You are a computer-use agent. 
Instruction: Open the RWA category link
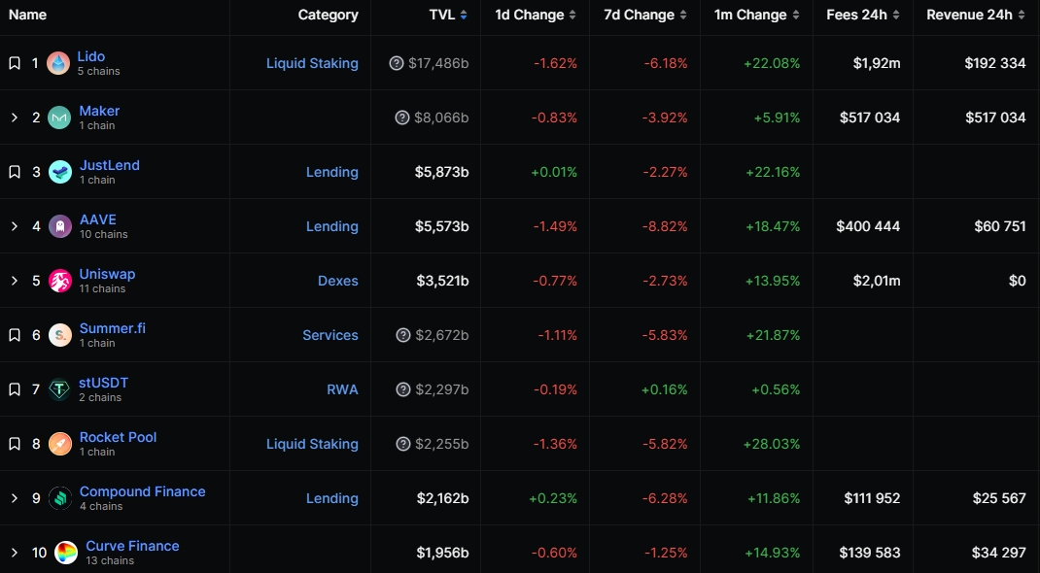pos(342,389)
